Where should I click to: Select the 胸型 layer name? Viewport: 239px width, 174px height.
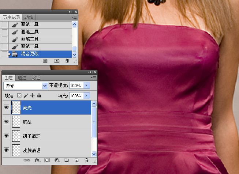pos(27,122)
